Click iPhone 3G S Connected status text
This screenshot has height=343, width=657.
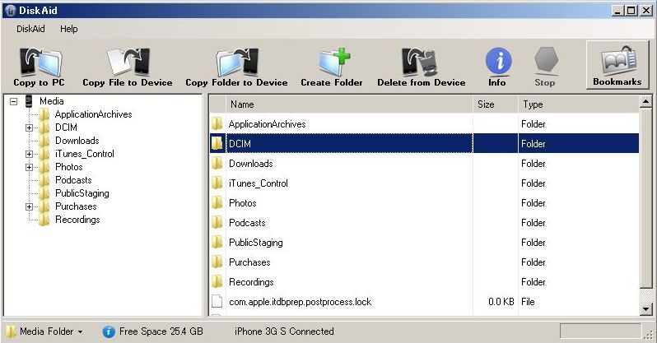[284, 331]
